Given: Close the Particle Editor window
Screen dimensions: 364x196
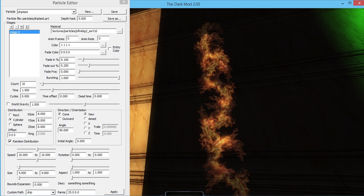Looking at the screenshot, I should 123,2.
